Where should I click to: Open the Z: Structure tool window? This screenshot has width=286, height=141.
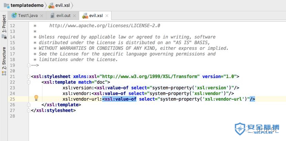point(4,58)
